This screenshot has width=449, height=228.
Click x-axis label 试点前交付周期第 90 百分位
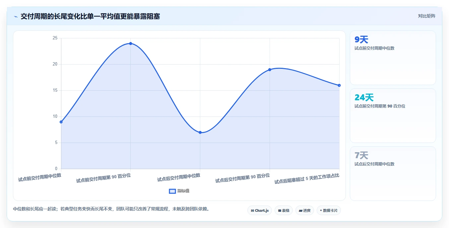pos(103,178)
